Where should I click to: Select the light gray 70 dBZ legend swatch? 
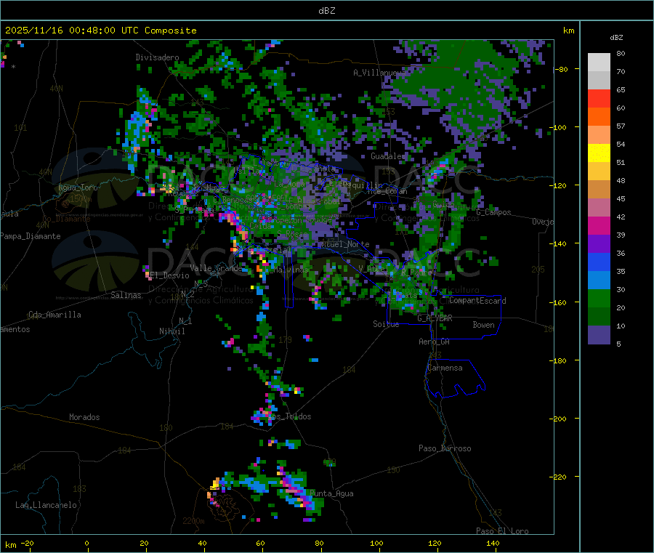(599, 80)
